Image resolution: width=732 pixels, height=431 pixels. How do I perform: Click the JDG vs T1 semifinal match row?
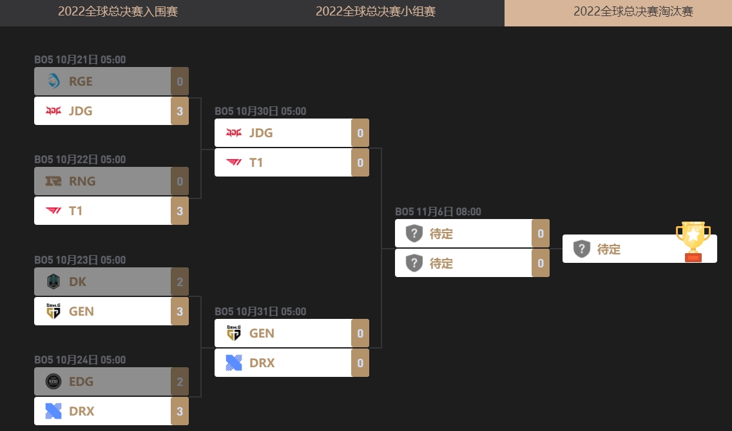[x=291, y=148]
